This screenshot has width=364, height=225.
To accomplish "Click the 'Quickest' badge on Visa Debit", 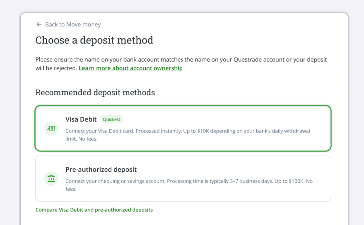I will pyautogui.click(x=111, y=119).
